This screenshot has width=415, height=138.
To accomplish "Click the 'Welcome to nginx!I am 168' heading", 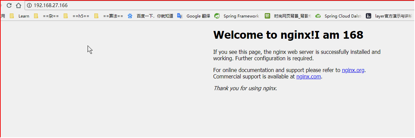I will click(288, 35).
